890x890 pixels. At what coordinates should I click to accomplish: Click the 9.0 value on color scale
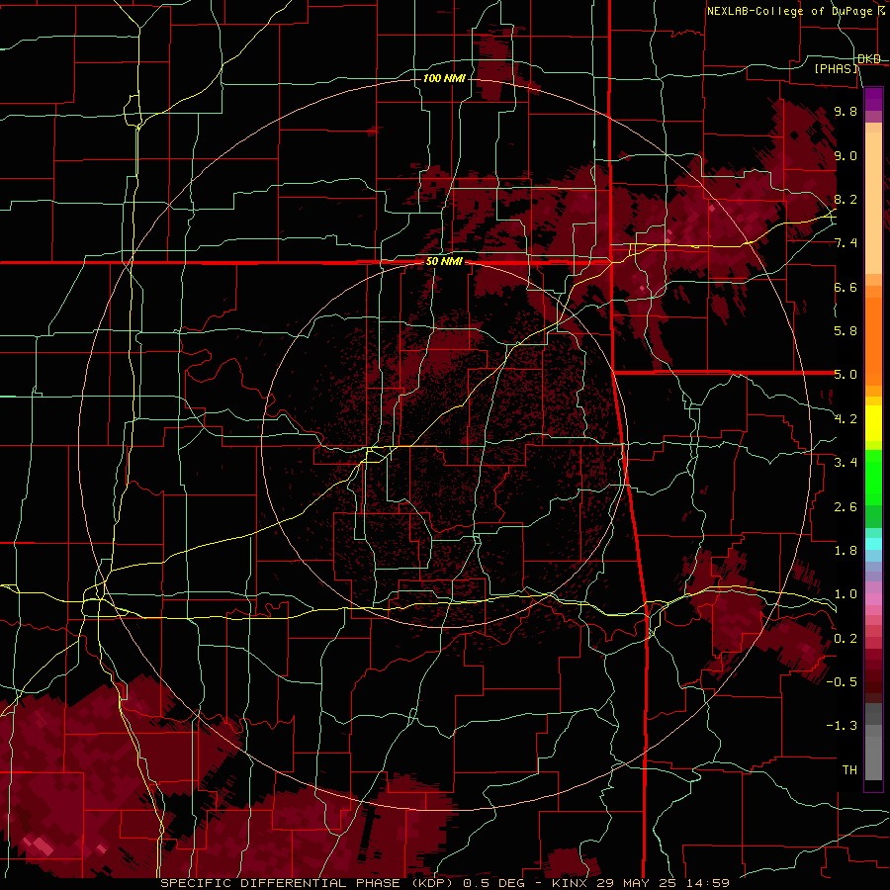coord(845,156)
